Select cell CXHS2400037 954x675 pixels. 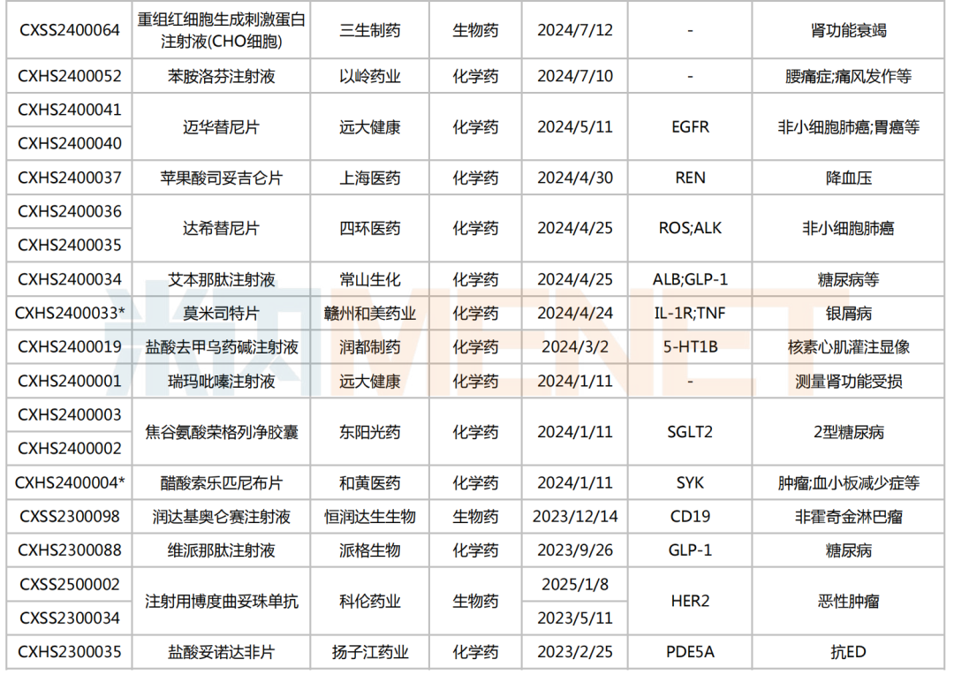[x=70, y=178]
